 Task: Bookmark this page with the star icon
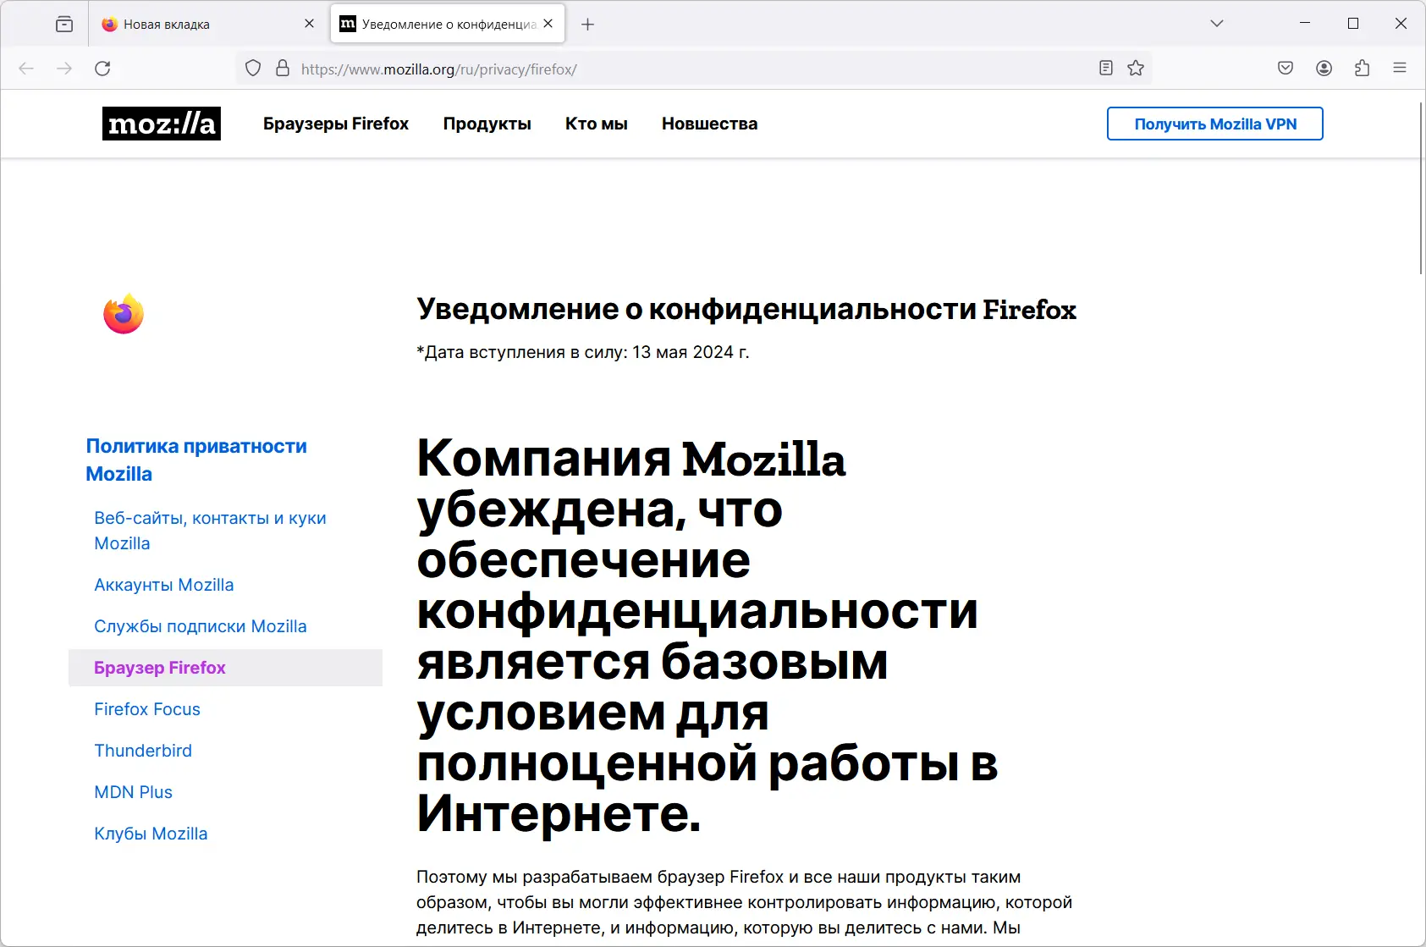[1134, 68]
